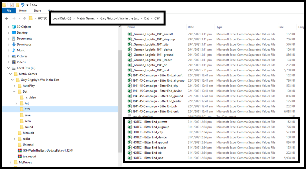Expand the AutoPlay folder tree node

pos(14,86)
